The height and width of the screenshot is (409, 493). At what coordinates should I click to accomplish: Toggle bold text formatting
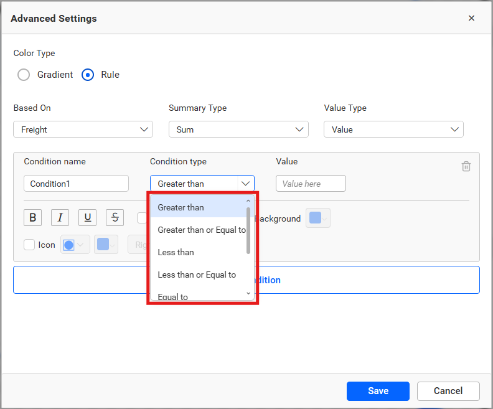(x=32, y=217)
